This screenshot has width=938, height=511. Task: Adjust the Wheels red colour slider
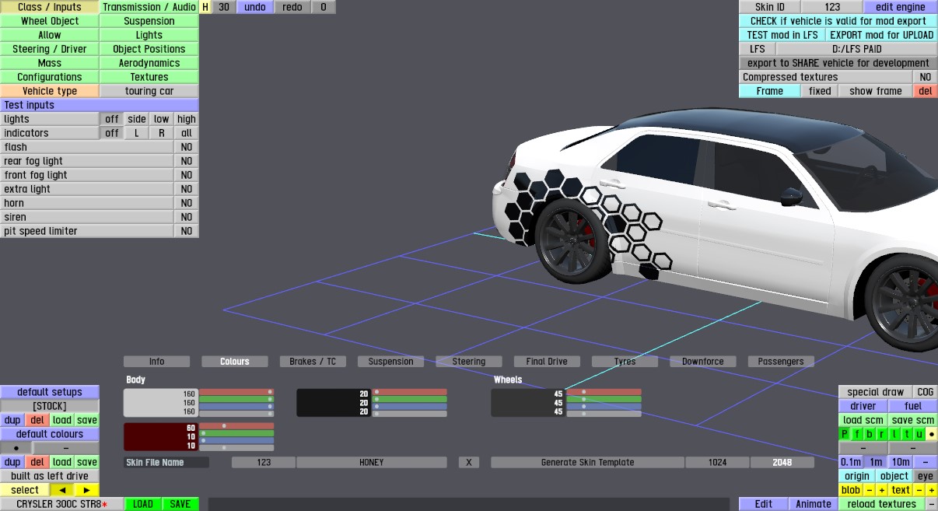(604, 392)
